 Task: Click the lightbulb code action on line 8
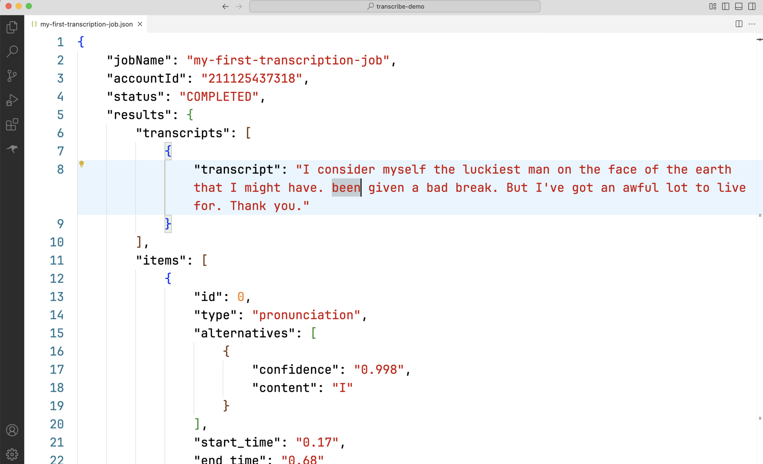coord(81,164)
